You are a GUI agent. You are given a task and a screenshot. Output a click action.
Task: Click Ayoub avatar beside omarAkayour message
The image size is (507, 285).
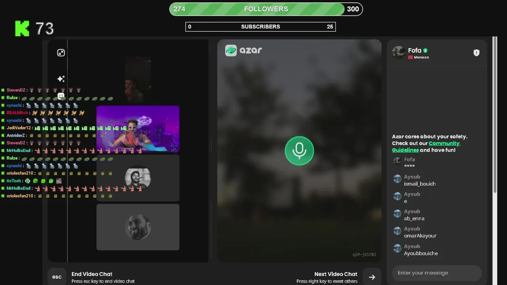point(397,231)
